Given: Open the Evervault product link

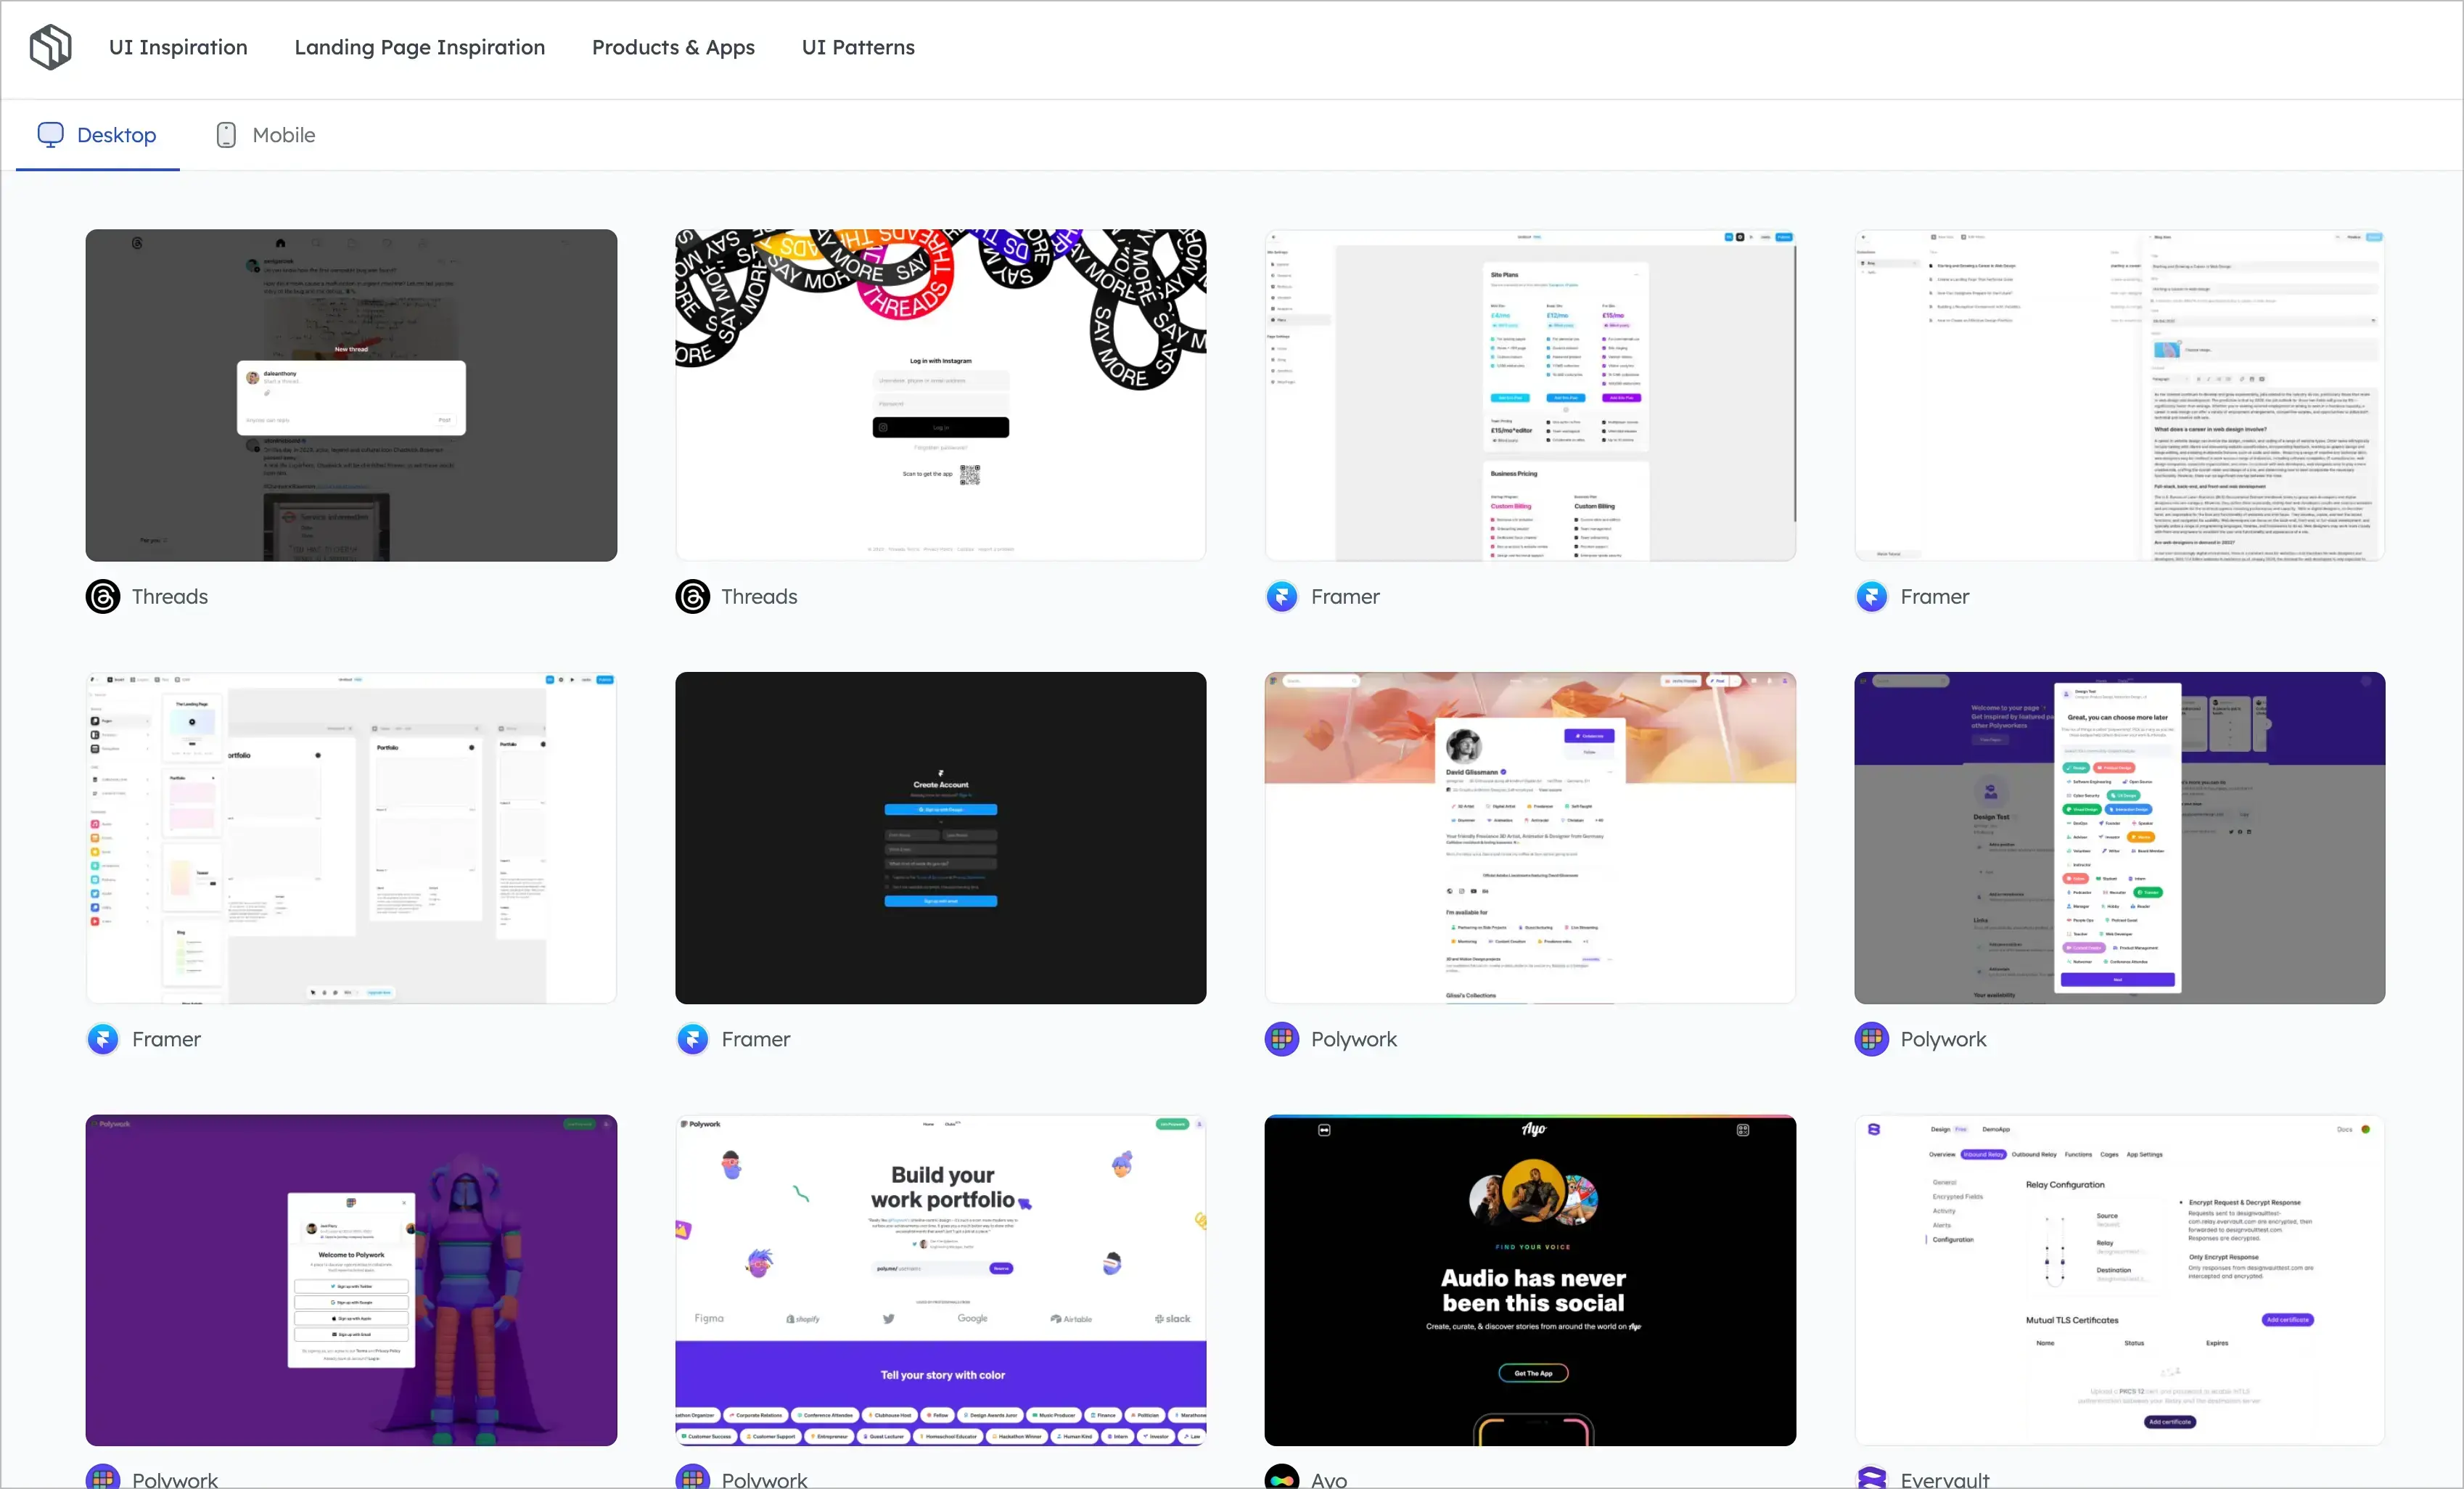Looking at the screenshot, I should point(1945,1479).
